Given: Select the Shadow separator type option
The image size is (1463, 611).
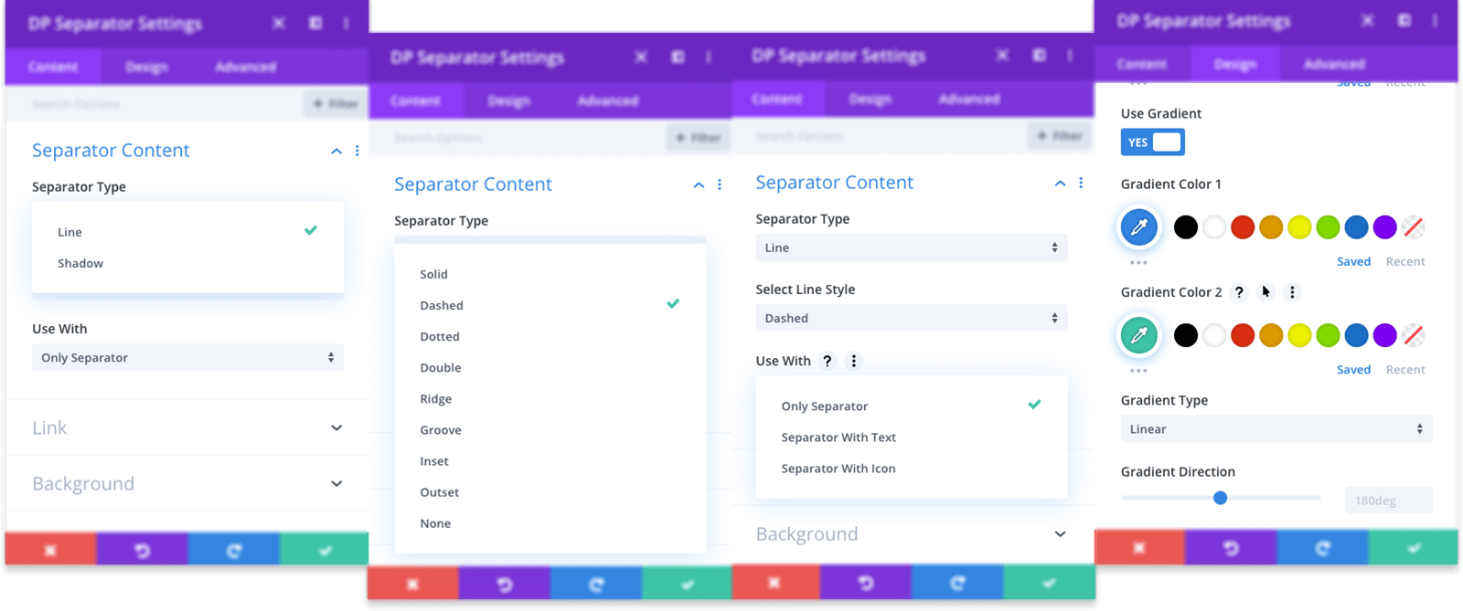Looking at the screenshot, I should pos(80,263).
